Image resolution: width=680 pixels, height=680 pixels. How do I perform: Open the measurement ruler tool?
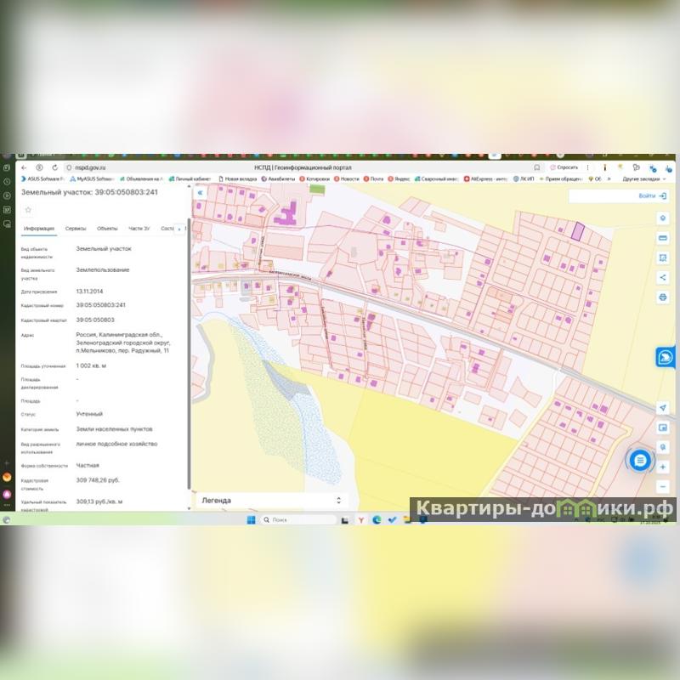tap(663, 238)
